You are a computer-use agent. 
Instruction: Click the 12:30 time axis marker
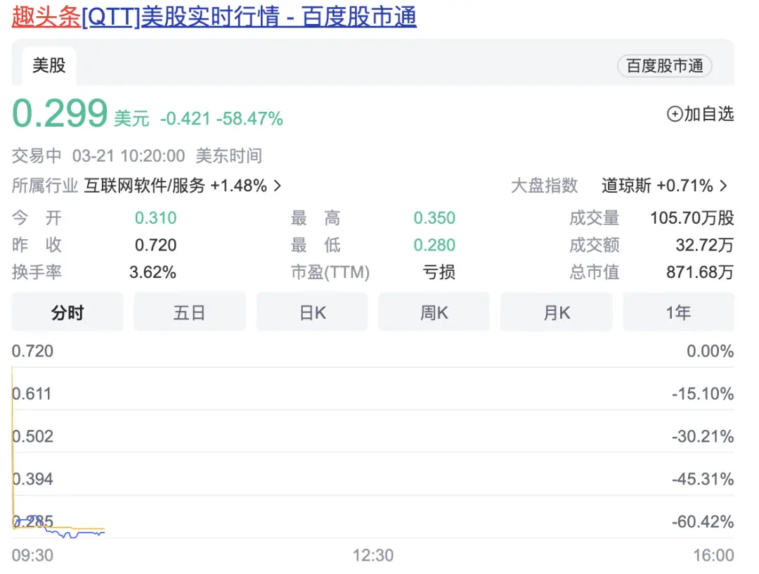[373, 556]
